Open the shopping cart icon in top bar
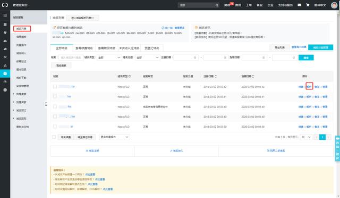 point(308,5)
